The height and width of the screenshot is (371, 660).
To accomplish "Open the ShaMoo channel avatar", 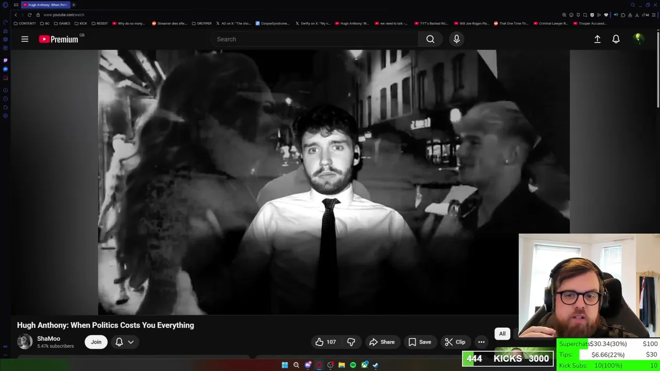I will [x=24, y=342].
